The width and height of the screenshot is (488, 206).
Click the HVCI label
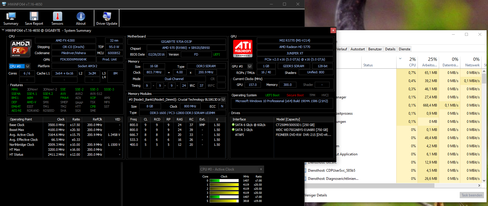pos(325,95)
